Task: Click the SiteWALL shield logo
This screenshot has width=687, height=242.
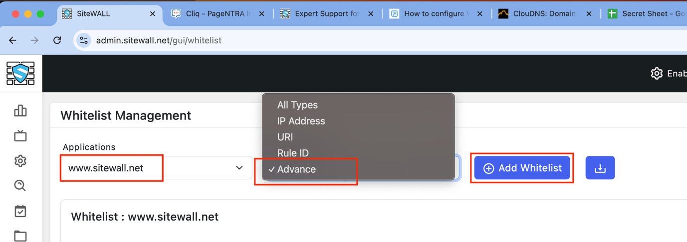Action: click(20, 74)
